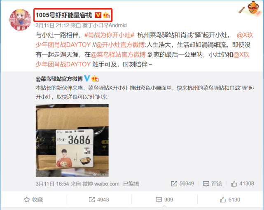The image size is (264, 210).
Task: Add post to favorites with 收藏 star
Action: tap(33, 200)
